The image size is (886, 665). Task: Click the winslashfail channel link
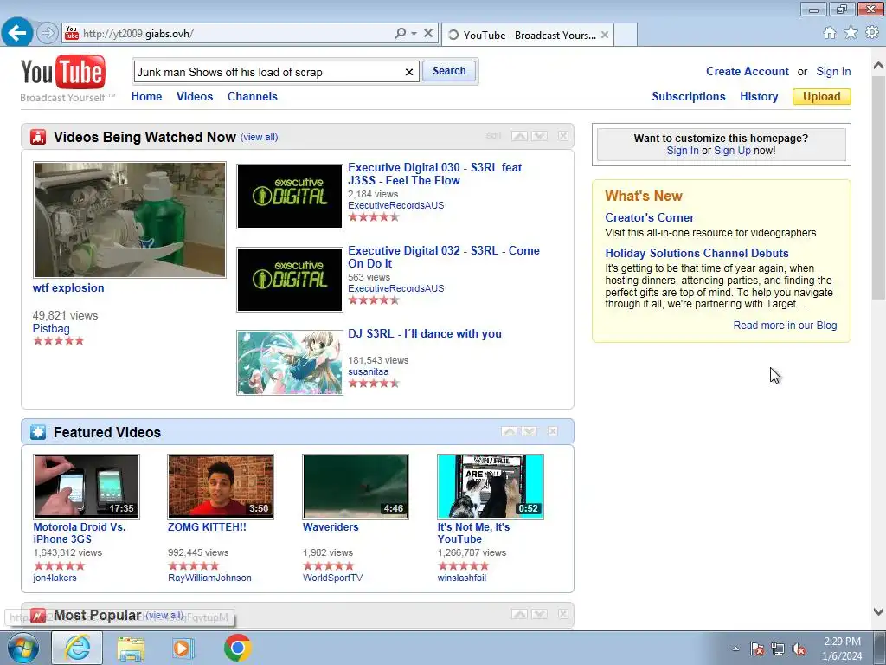pos(462,578)
